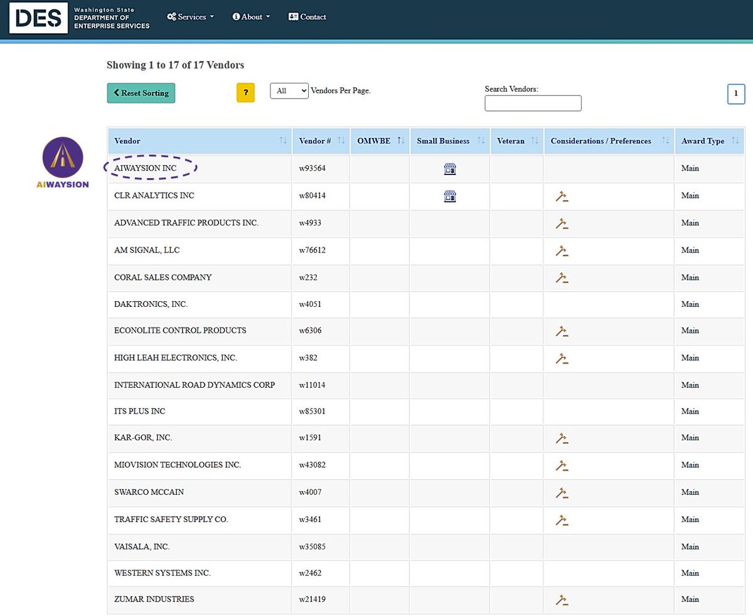Screen dimensions: 753x616
Task: Select vendor AIWAYSION INC
Action: [146, 168]
